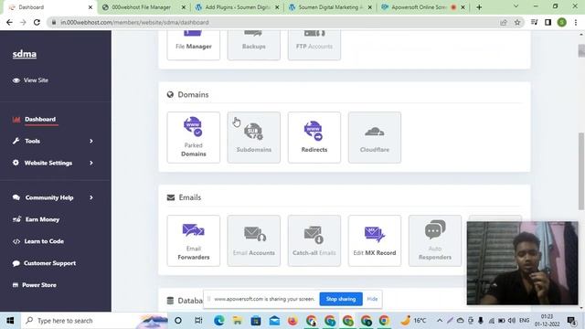This screenshot has height=329, width=585.
Task: Open the Catch-all Emails card
Action: 314,240
